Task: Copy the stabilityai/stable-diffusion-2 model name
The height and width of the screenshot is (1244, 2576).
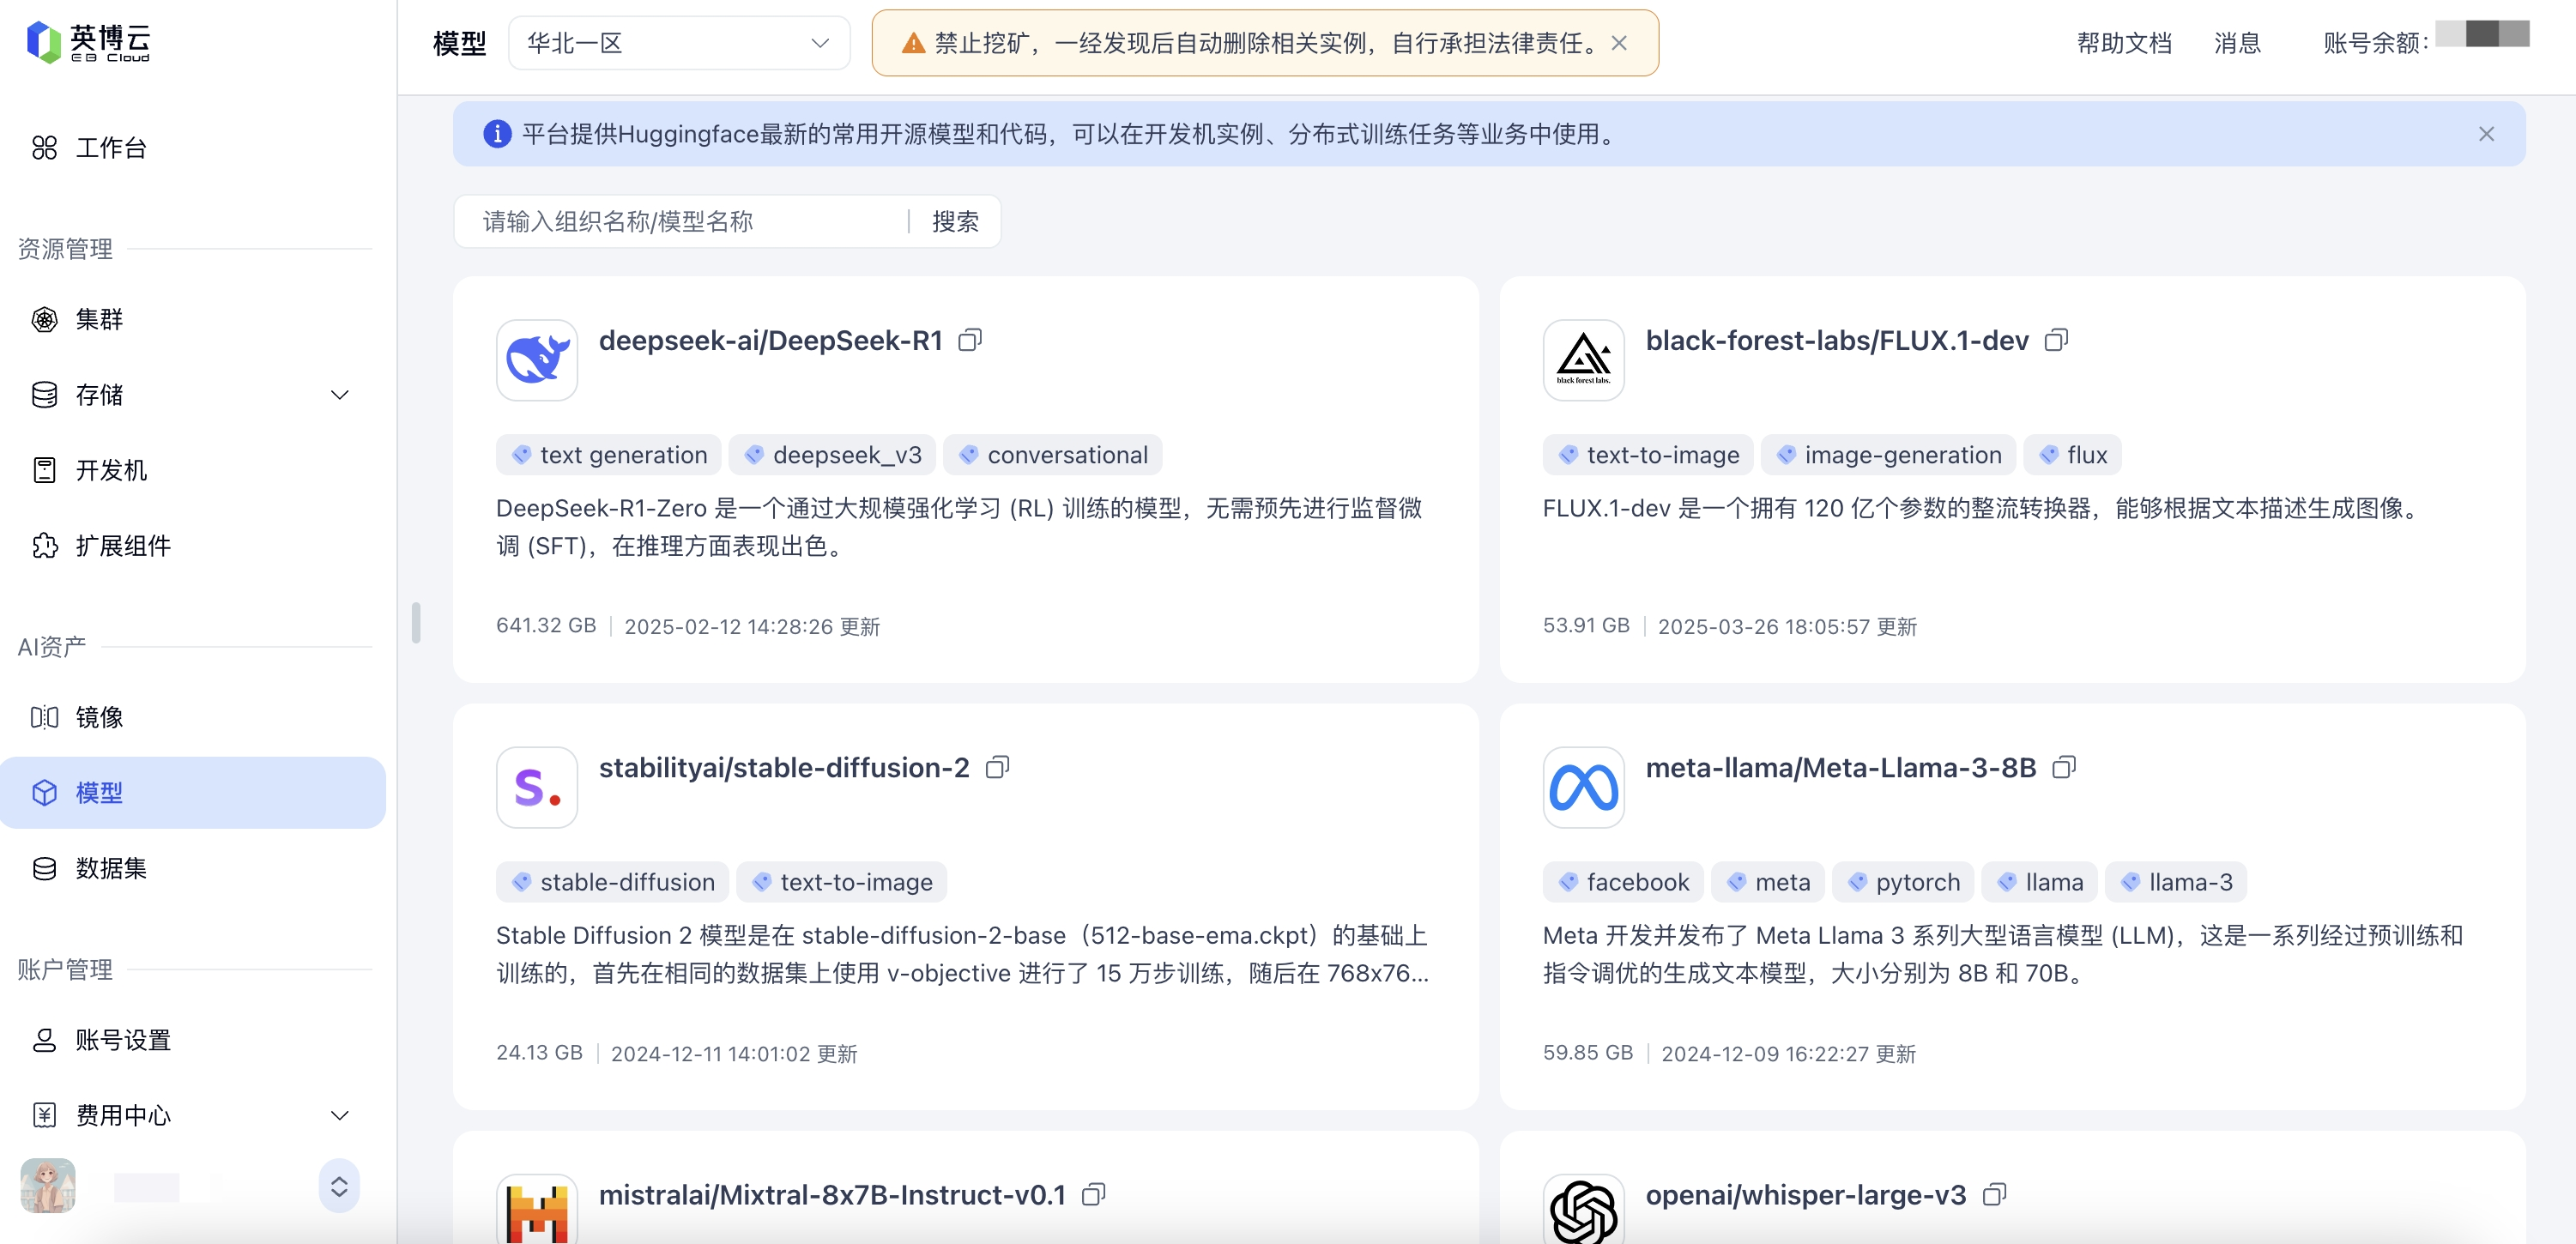Action: (997, 768)
